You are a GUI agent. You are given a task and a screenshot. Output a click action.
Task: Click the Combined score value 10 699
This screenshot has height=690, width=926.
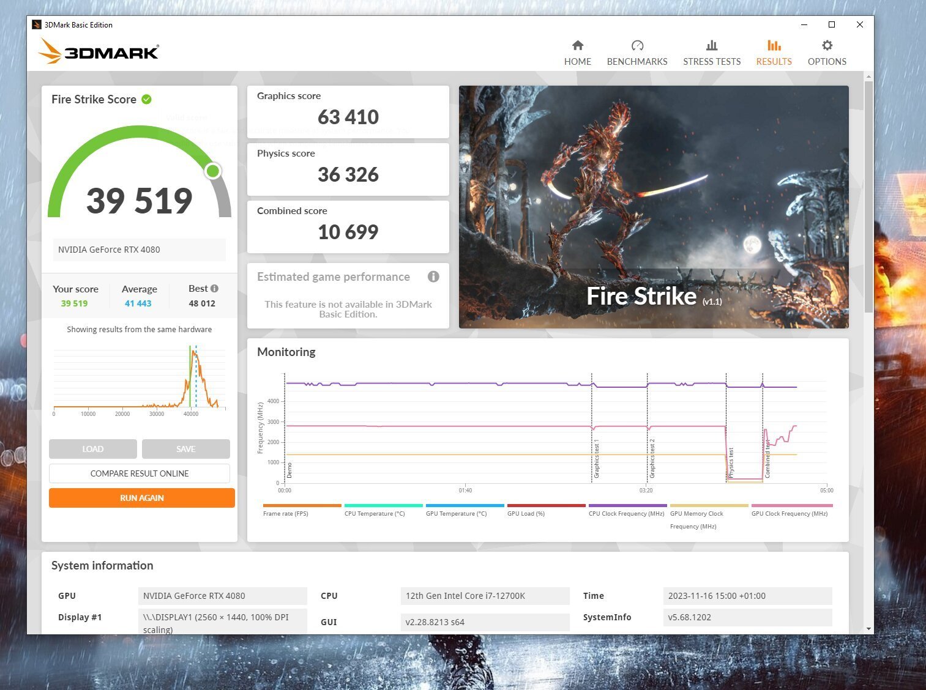(348, 232)
